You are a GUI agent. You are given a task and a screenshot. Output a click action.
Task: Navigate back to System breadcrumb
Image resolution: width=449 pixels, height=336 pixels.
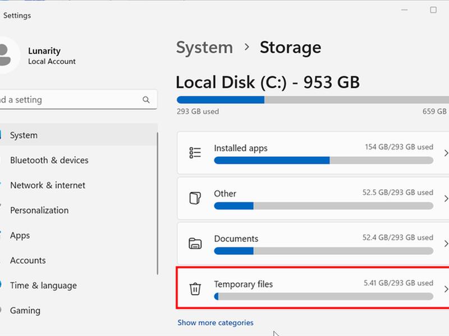204,48
